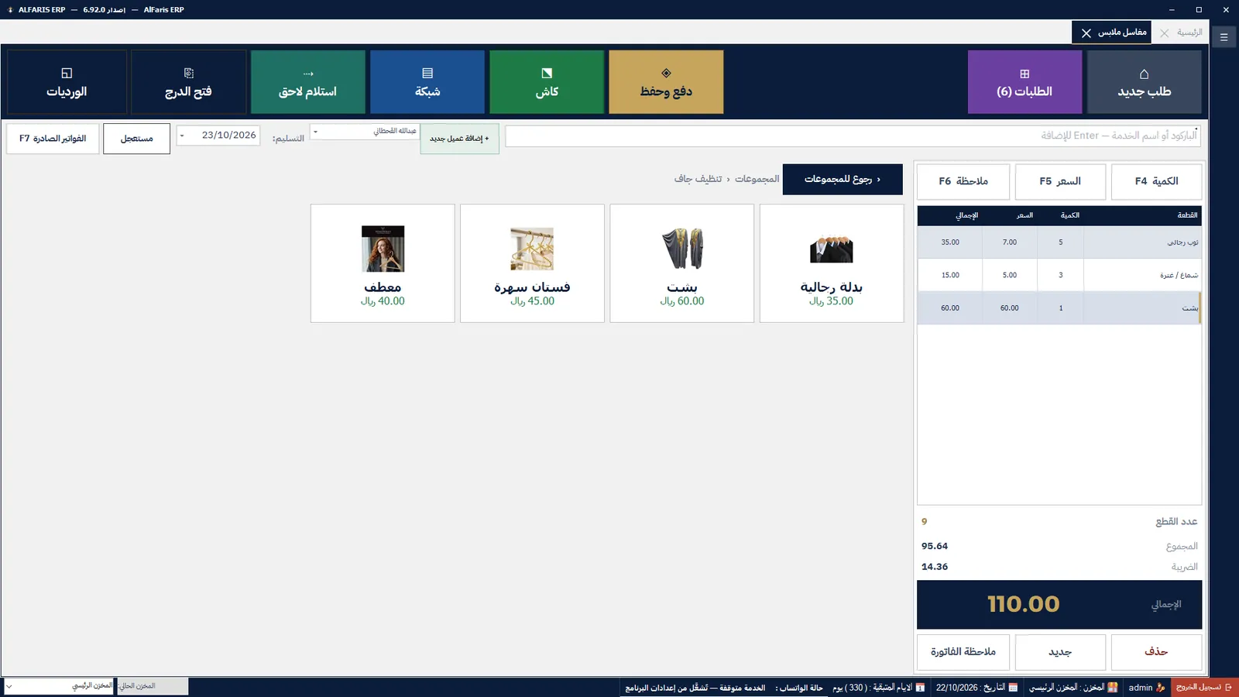Focus the barcode or service name search field

[x=853, y=136]
